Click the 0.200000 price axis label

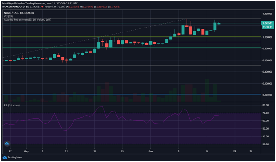pos(268,84)
